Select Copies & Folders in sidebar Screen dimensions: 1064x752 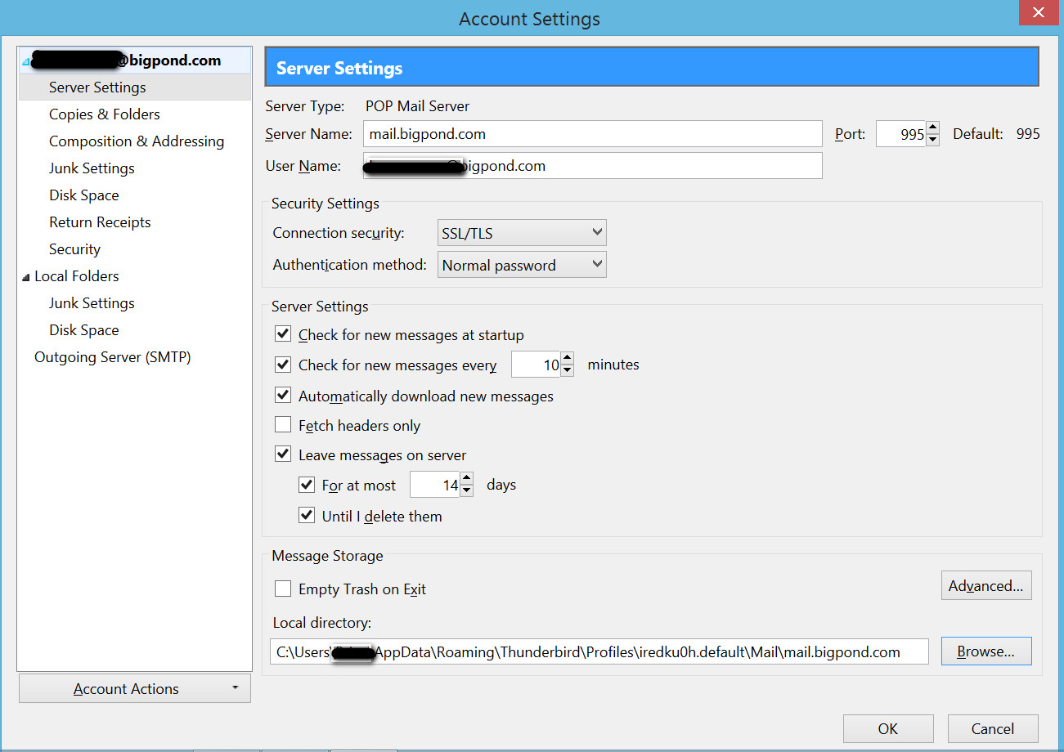tap(104, 114)
